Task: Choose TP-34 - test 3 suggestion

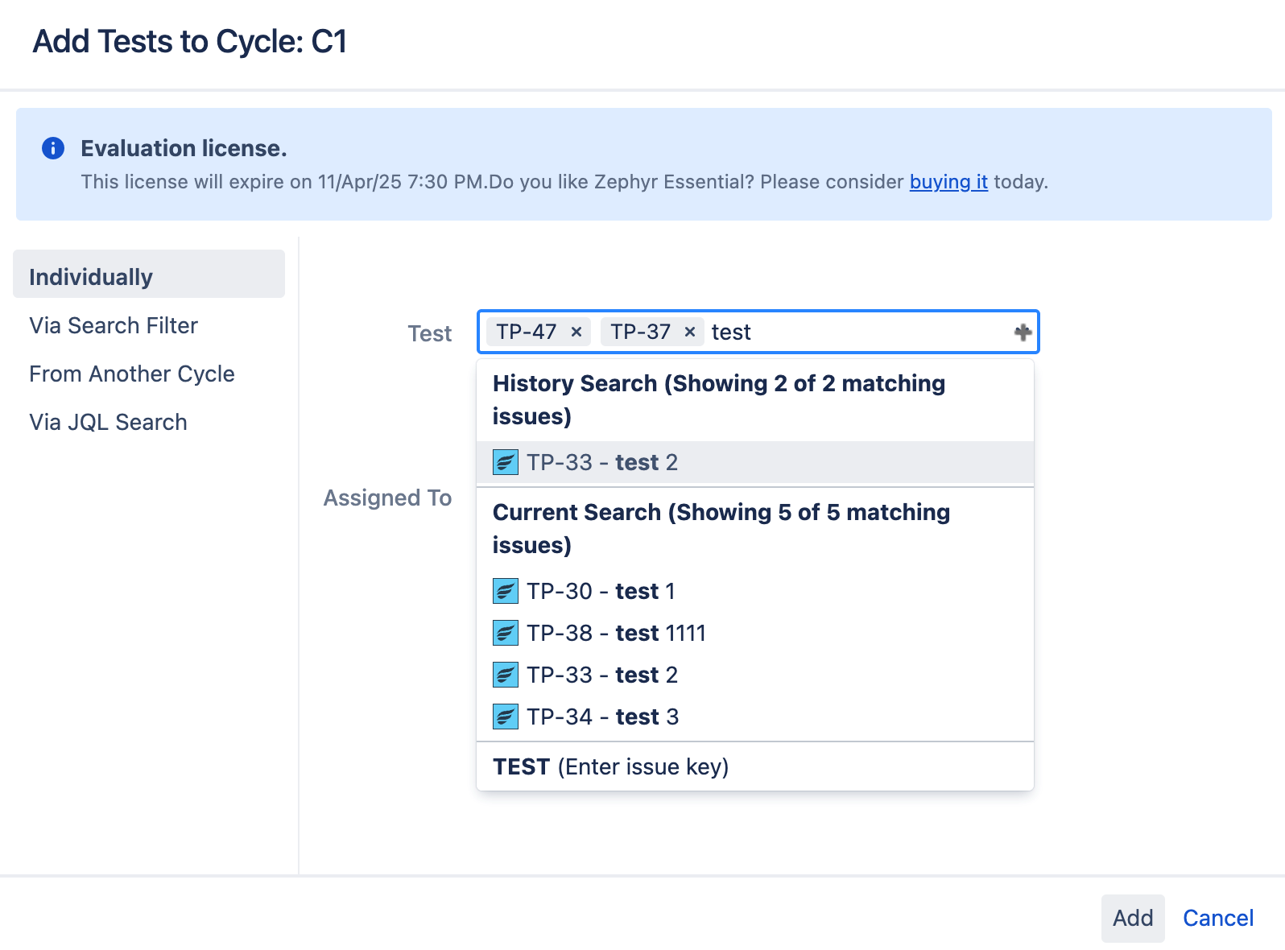Action: pyautogui.click(x=602, y=717)
